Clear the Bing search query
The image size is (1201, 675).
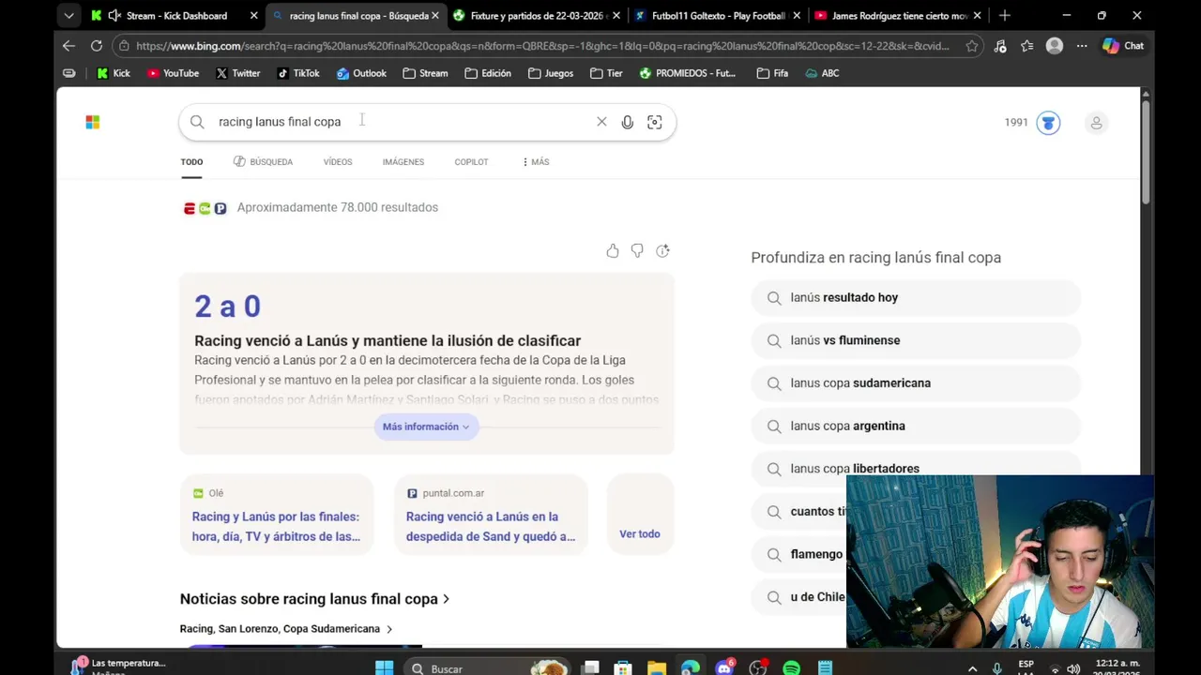[601, 122]
